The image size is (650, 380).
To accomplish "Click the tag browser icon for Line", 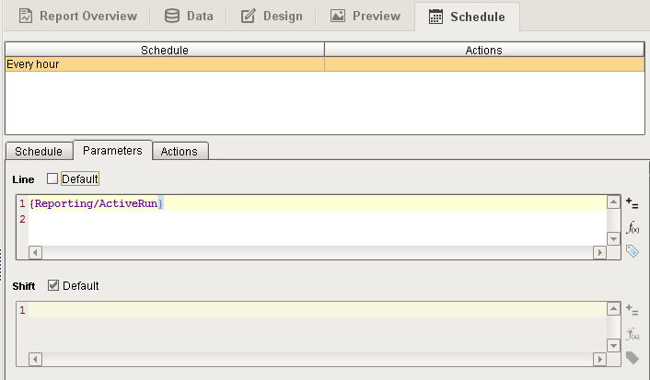I will 632,250.
